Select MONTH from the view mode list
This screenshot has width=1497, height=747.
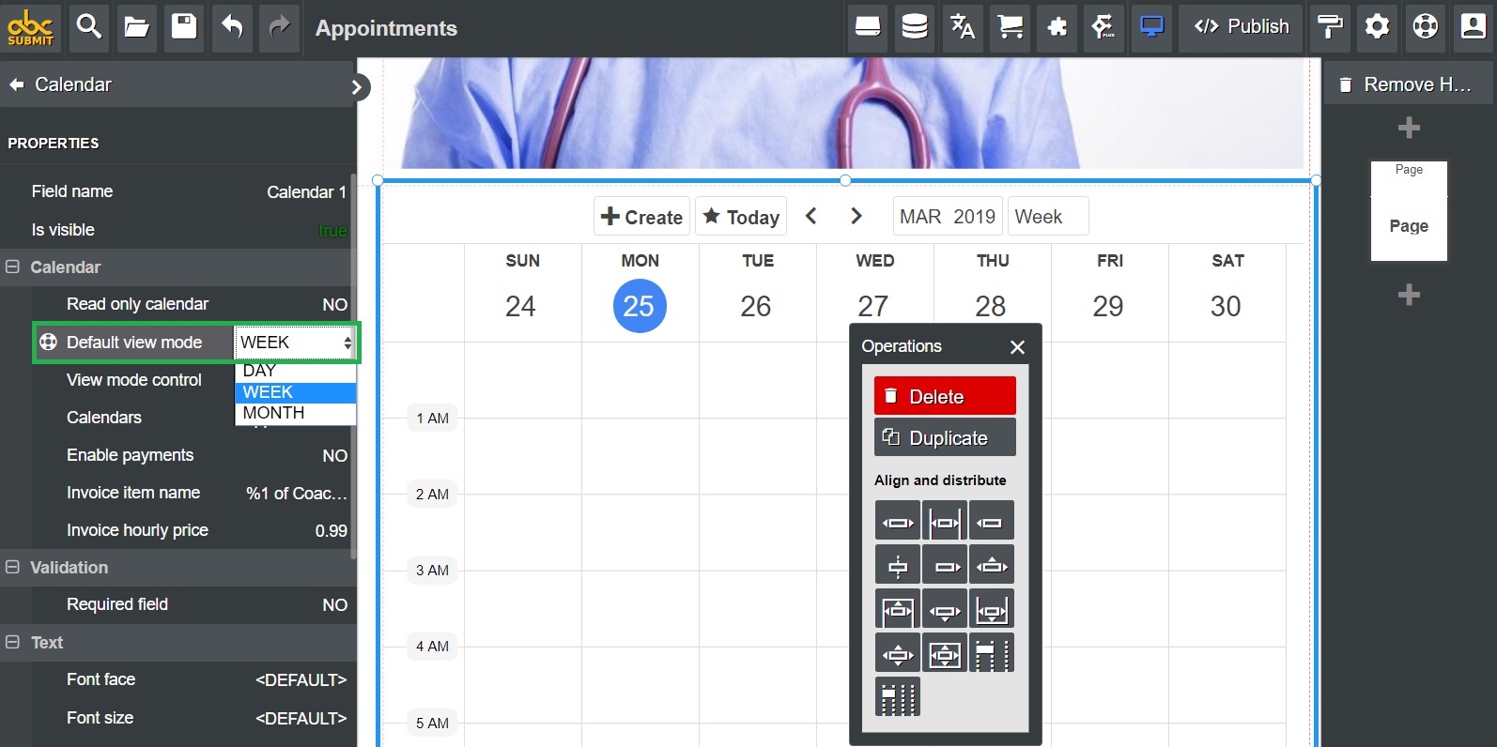pyautogui.click(x=274, y=413)
